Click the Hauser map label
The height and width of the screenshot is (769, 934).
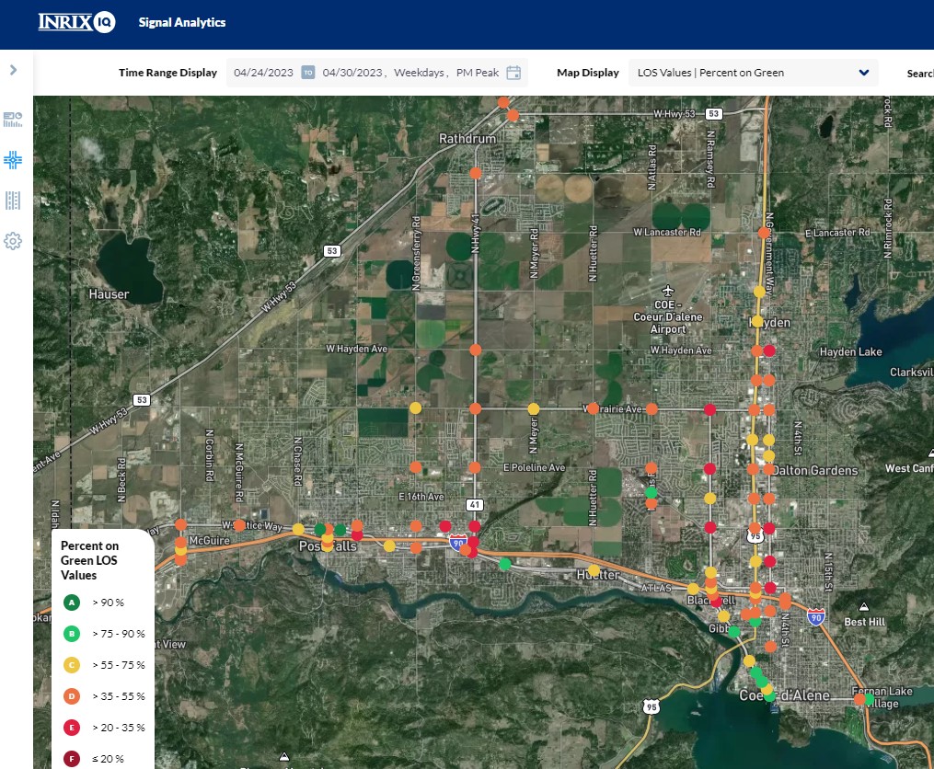(109, 294)
